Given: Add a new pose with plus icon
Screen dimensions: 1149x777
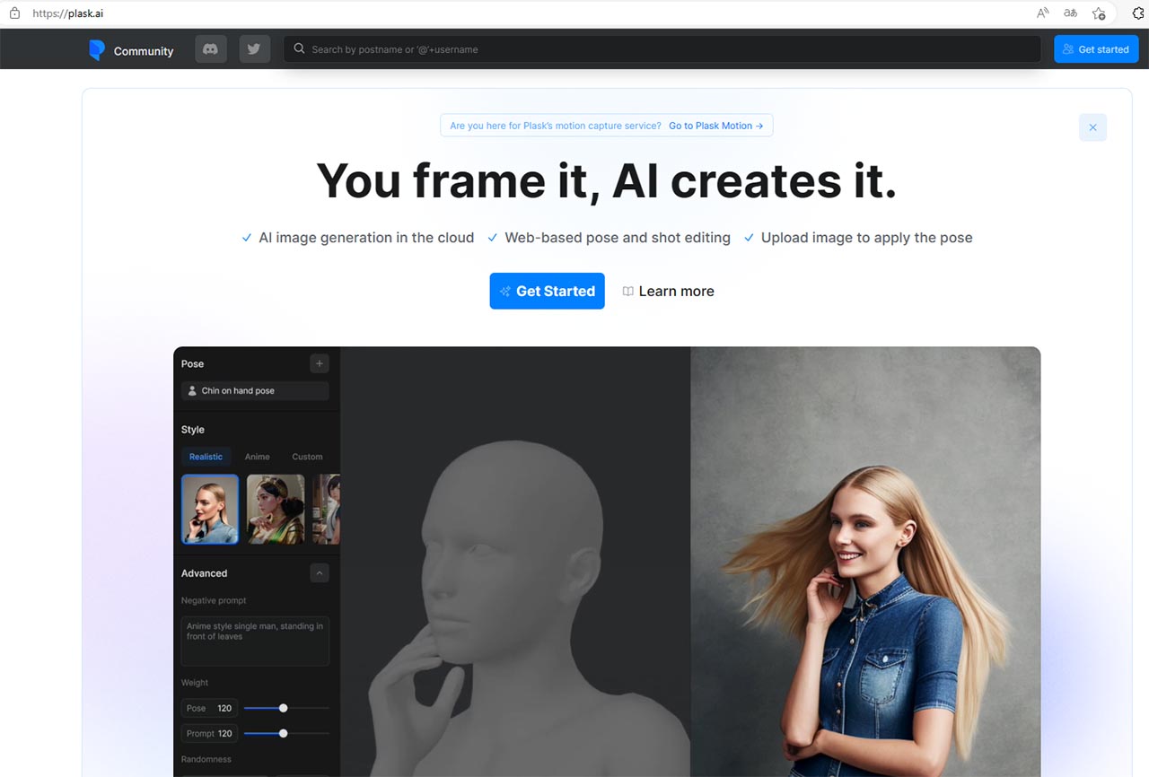Looking at the screenshot, I should tap(319, 363).
